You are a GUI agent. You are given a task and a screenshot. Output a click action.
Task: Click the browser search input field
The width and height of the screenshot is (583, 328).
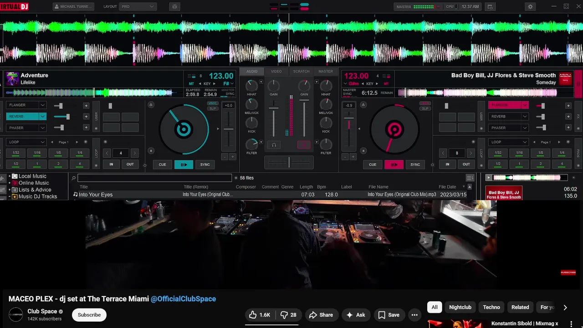tap(154, 178)
